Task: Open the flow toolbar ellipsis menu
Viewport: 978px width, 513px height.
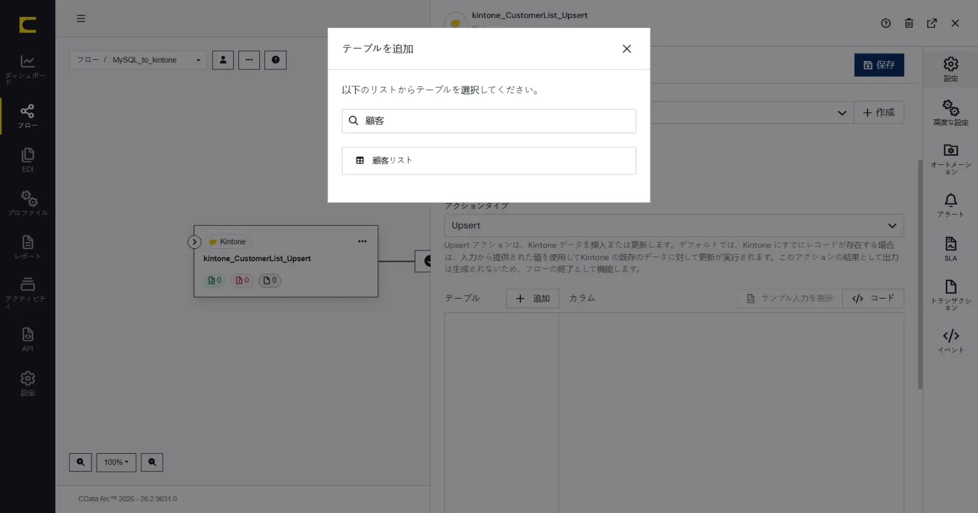Action: [249, 60]
